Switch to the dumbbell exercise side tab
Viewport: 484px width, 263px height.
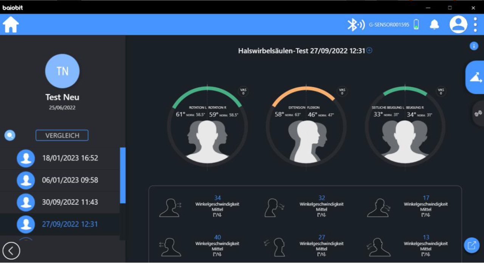pos(478,113)
